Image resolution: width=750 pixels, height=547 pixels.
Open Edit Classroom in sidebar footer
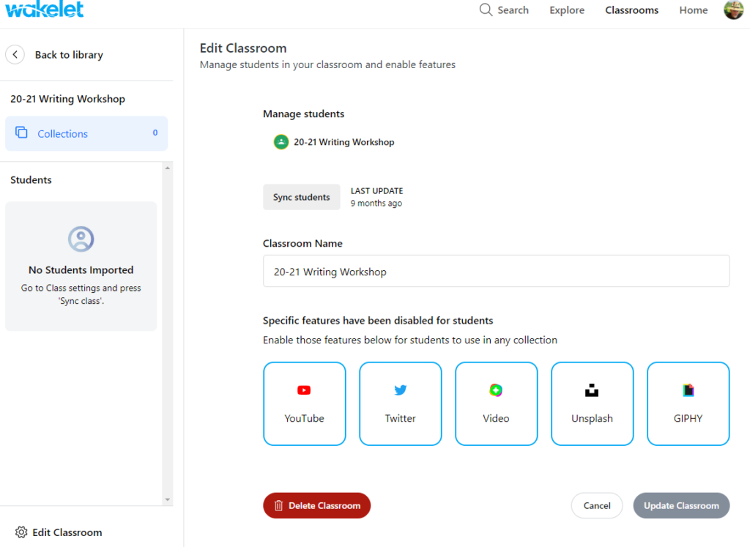(x=59, y=532)
